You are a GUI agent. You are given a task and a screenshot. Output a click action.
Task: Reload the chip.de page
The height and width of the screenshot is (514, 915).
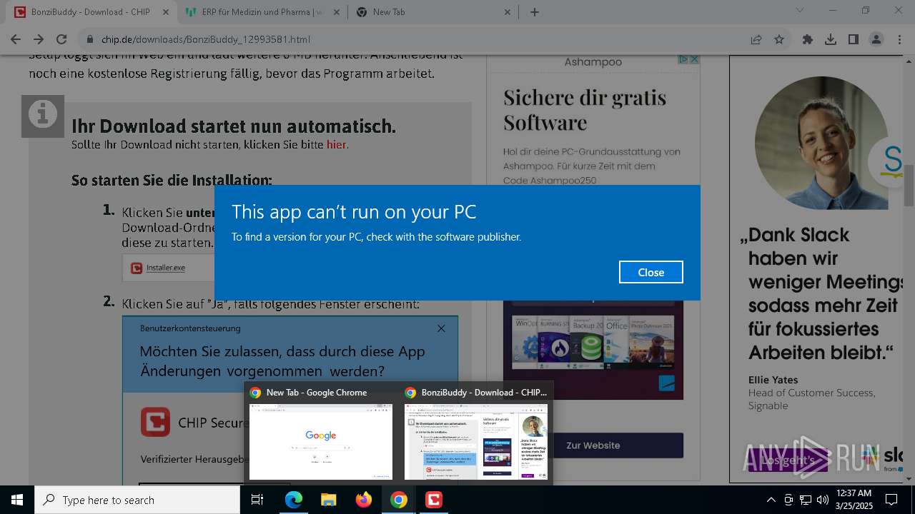click(x=61, y=39)
